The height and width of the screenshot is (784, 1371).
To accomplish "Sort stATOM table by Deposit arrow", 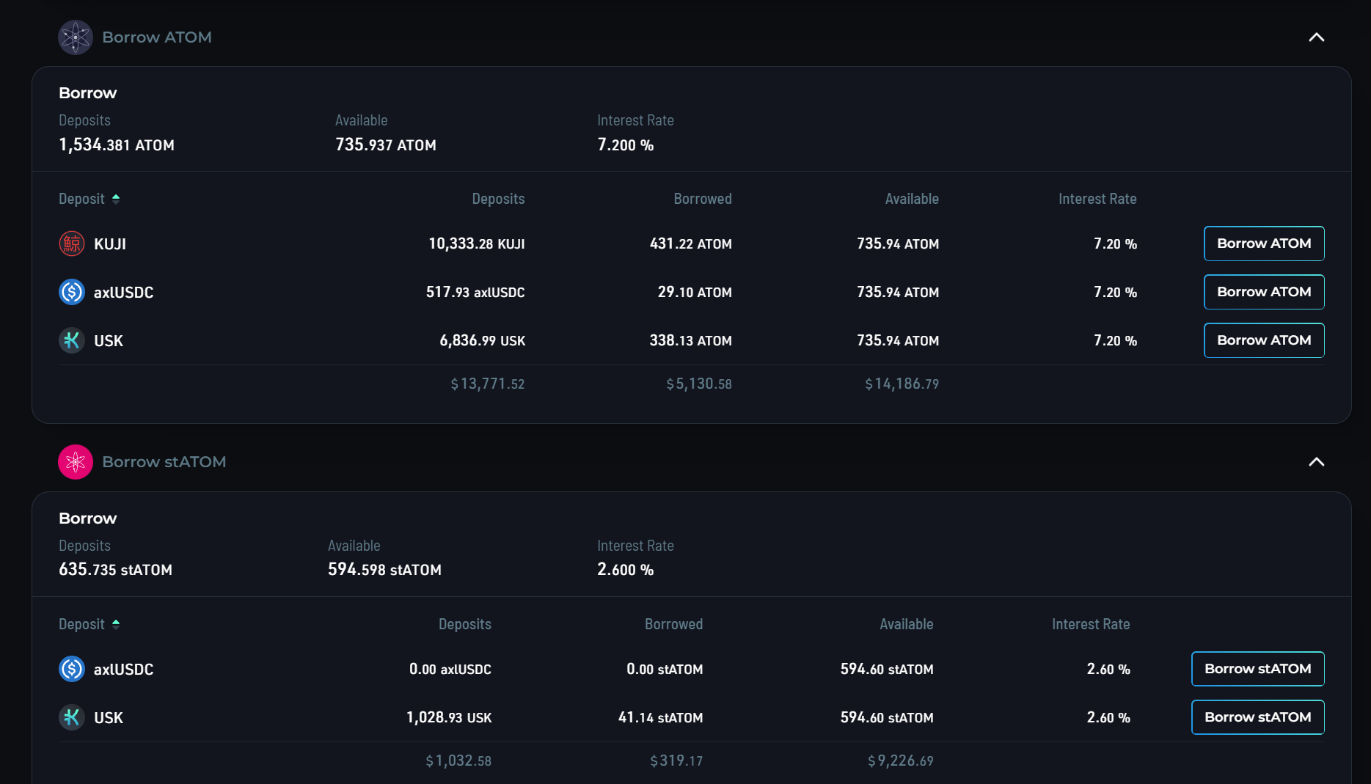I will pyautogui.click(x=116, y=624).
